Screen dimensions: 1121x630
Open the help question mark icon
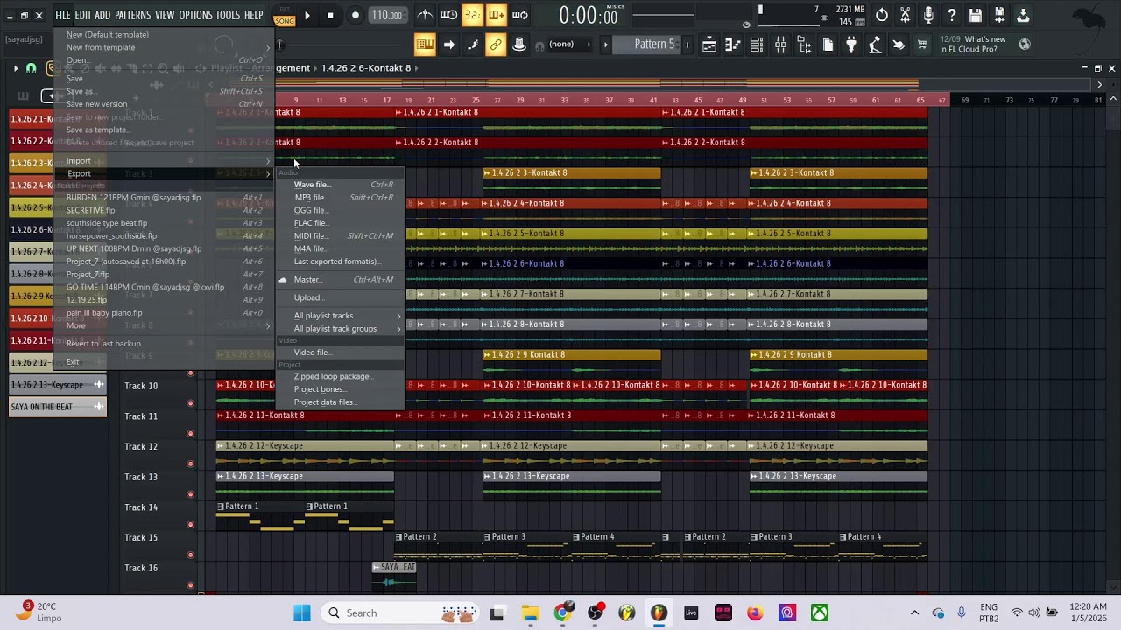952,15
